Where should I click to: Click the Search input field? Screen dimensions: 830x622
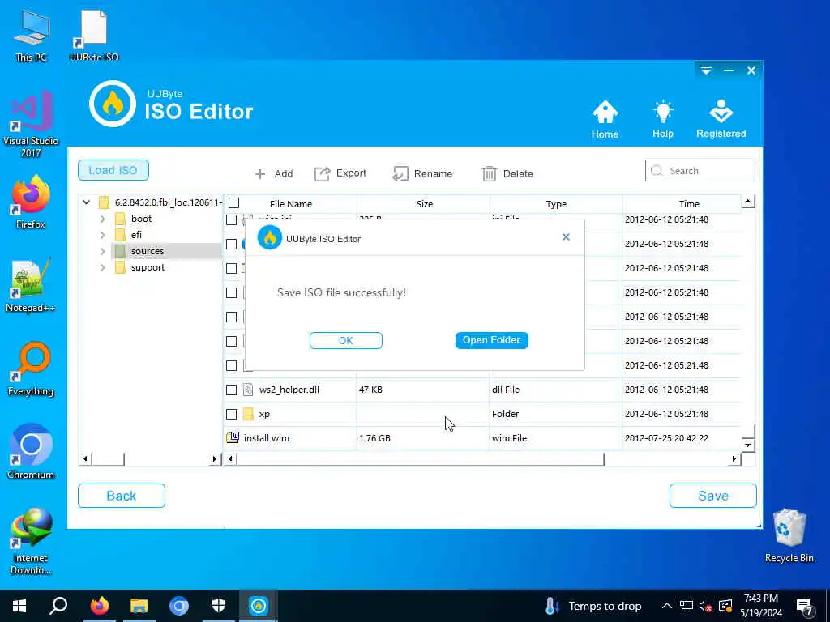pyautogui.click(x=700, y=171)
